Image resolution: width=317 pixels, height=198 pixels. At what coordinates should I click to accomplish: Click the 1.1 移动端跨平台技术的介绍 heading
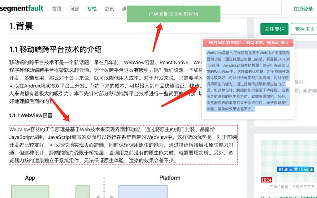(x=55, y=49)
